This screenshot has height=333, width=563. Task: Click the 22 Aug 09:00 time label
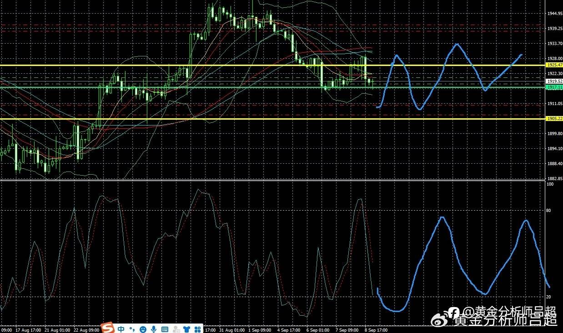point(86,330)
